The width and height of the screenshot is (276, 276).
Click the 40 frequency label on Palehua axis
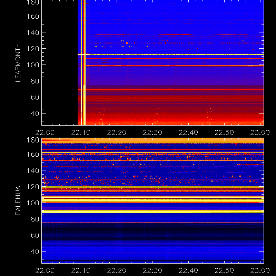click(35, 252)
